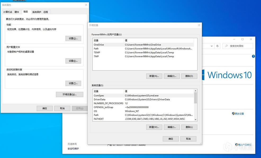Click 删除(D) for user variables
Image resolution: width=261 pixels, height=158 pixels.
pos(189,76)
